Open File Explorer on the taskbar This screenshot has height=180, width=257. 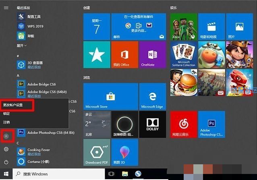point(125,174)
